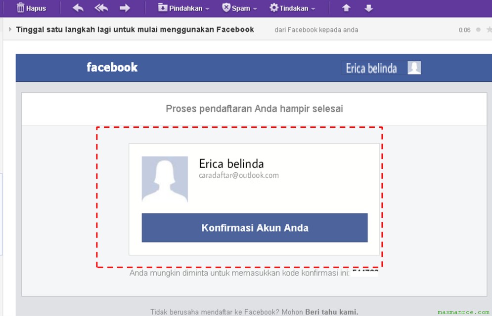Expand the email header triangle
This screenshot has height=316, width=492.
coord(10,30)
